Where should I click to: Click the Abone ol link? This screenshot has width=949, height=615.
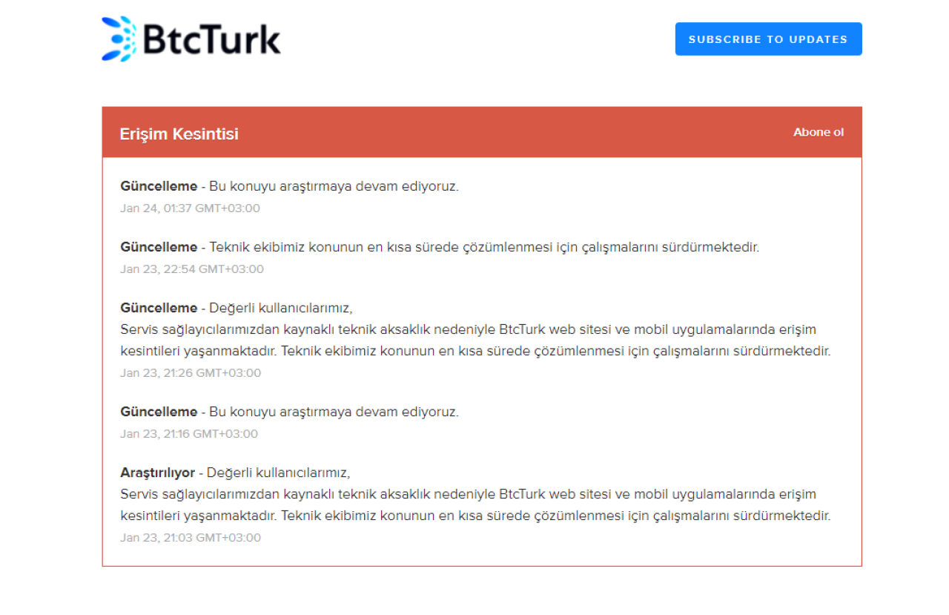(x=818, y=132)
